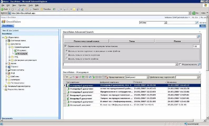Click the export green arrow icon
This screenshot has height=126, width=209.
[x=93, y=77]
